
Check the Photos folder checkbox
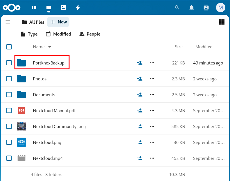[x=9, y=79]
